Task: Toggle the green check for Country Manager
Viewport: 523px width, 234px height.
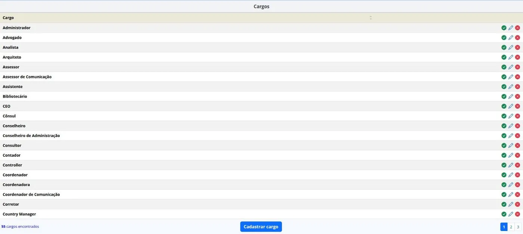Action: [x=504, y=214]
